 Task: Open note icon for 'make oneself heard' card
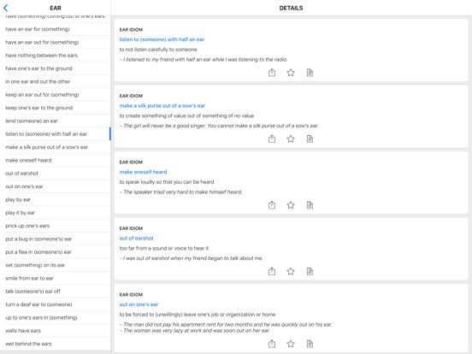[x=310, y=205]
